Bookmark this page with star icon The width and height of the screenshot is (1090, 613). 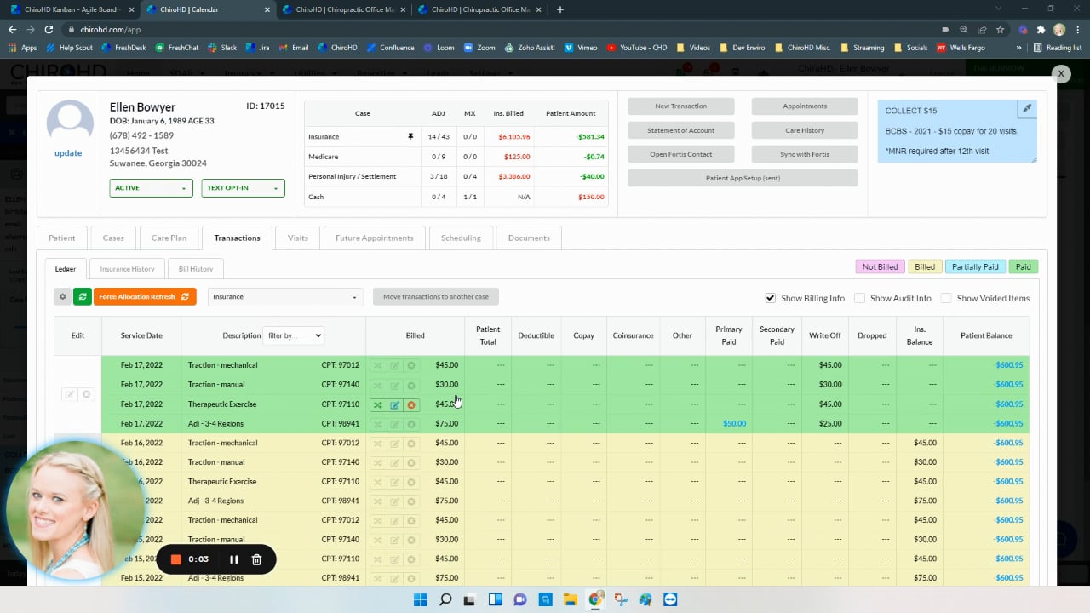[x=1001, y=29]
